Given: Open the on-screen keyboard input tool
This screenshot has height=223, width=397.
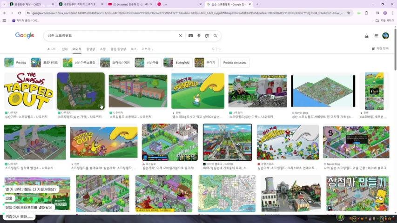Looking at the screenshot, I should (x=190, y=36).
